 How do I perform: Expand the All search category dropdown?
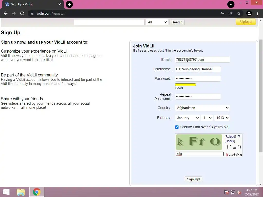(x=157, y=22)
